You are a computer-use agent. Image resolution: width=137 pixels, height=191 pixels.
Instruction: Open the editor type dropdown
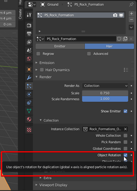pyautogui.click(x=32, y=5)
